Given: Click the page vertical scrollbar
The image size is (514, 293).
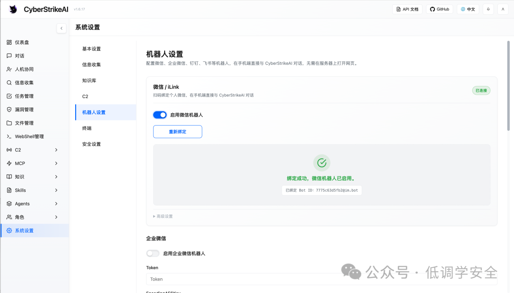Looking at the screenshot, I should (508, 86).
